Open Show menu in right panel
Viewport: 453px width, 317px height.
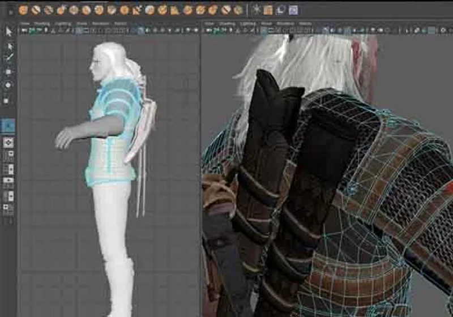266,24
